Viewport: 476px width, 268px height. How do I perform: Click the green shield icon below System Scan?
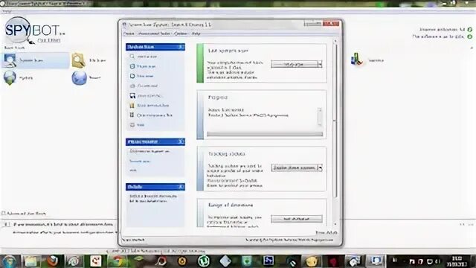[x=10, y=77]
